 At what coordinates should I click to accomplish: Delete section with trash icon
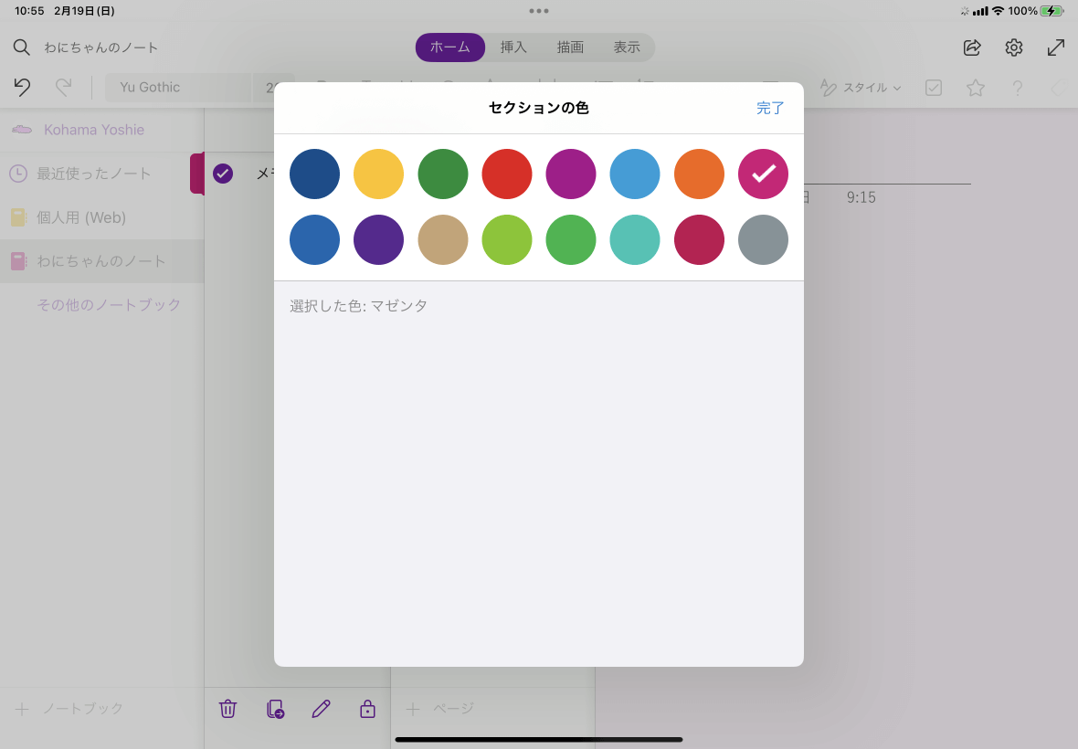pos(227,709)
